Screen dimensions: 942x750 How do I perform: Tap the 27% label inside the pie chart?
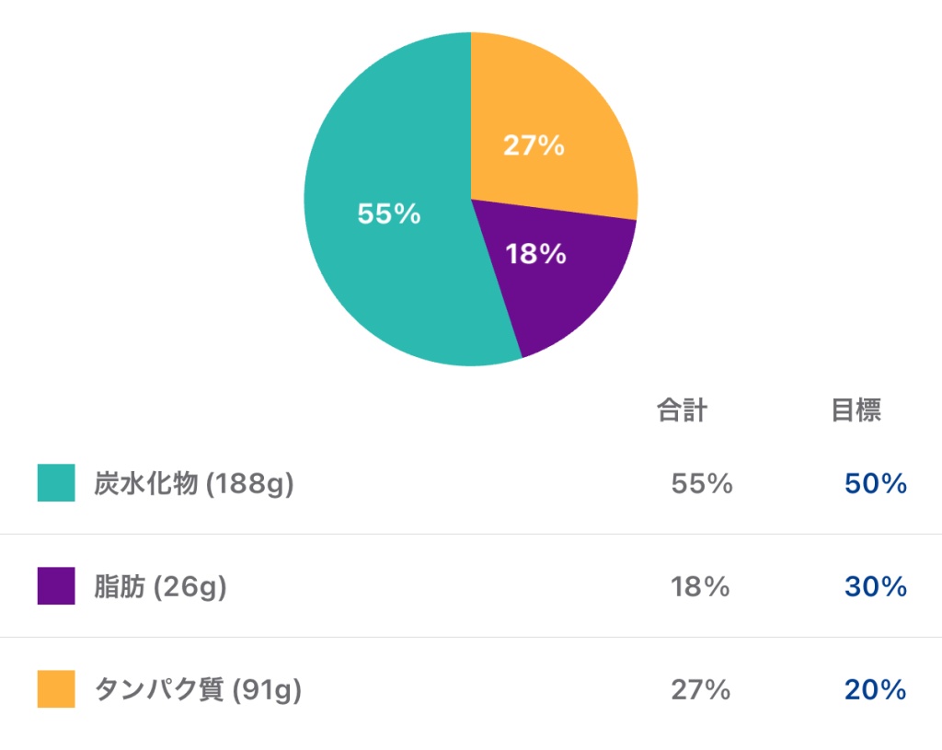point(534,145)
